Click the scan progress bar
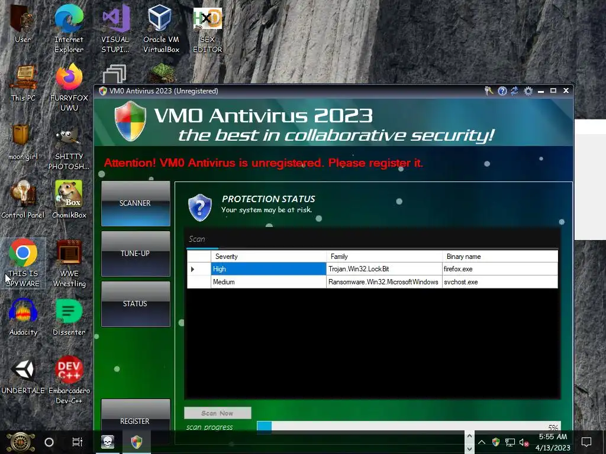The width and height of the screenshot is (606, 454). 408,427
